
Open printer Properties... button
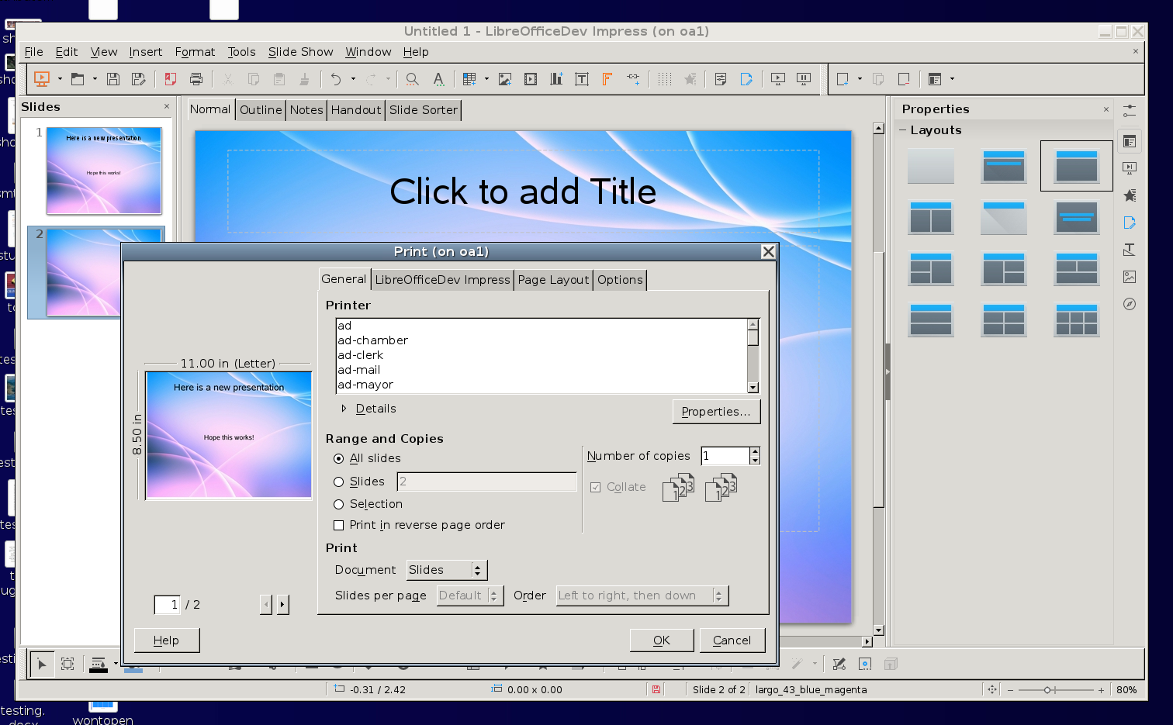(x=716, y=412)
